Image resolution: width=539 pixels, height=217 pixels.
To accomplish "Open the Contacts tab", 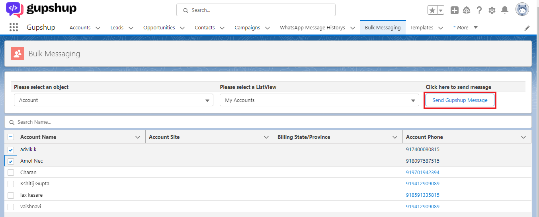I will click(x=205, y=28).
